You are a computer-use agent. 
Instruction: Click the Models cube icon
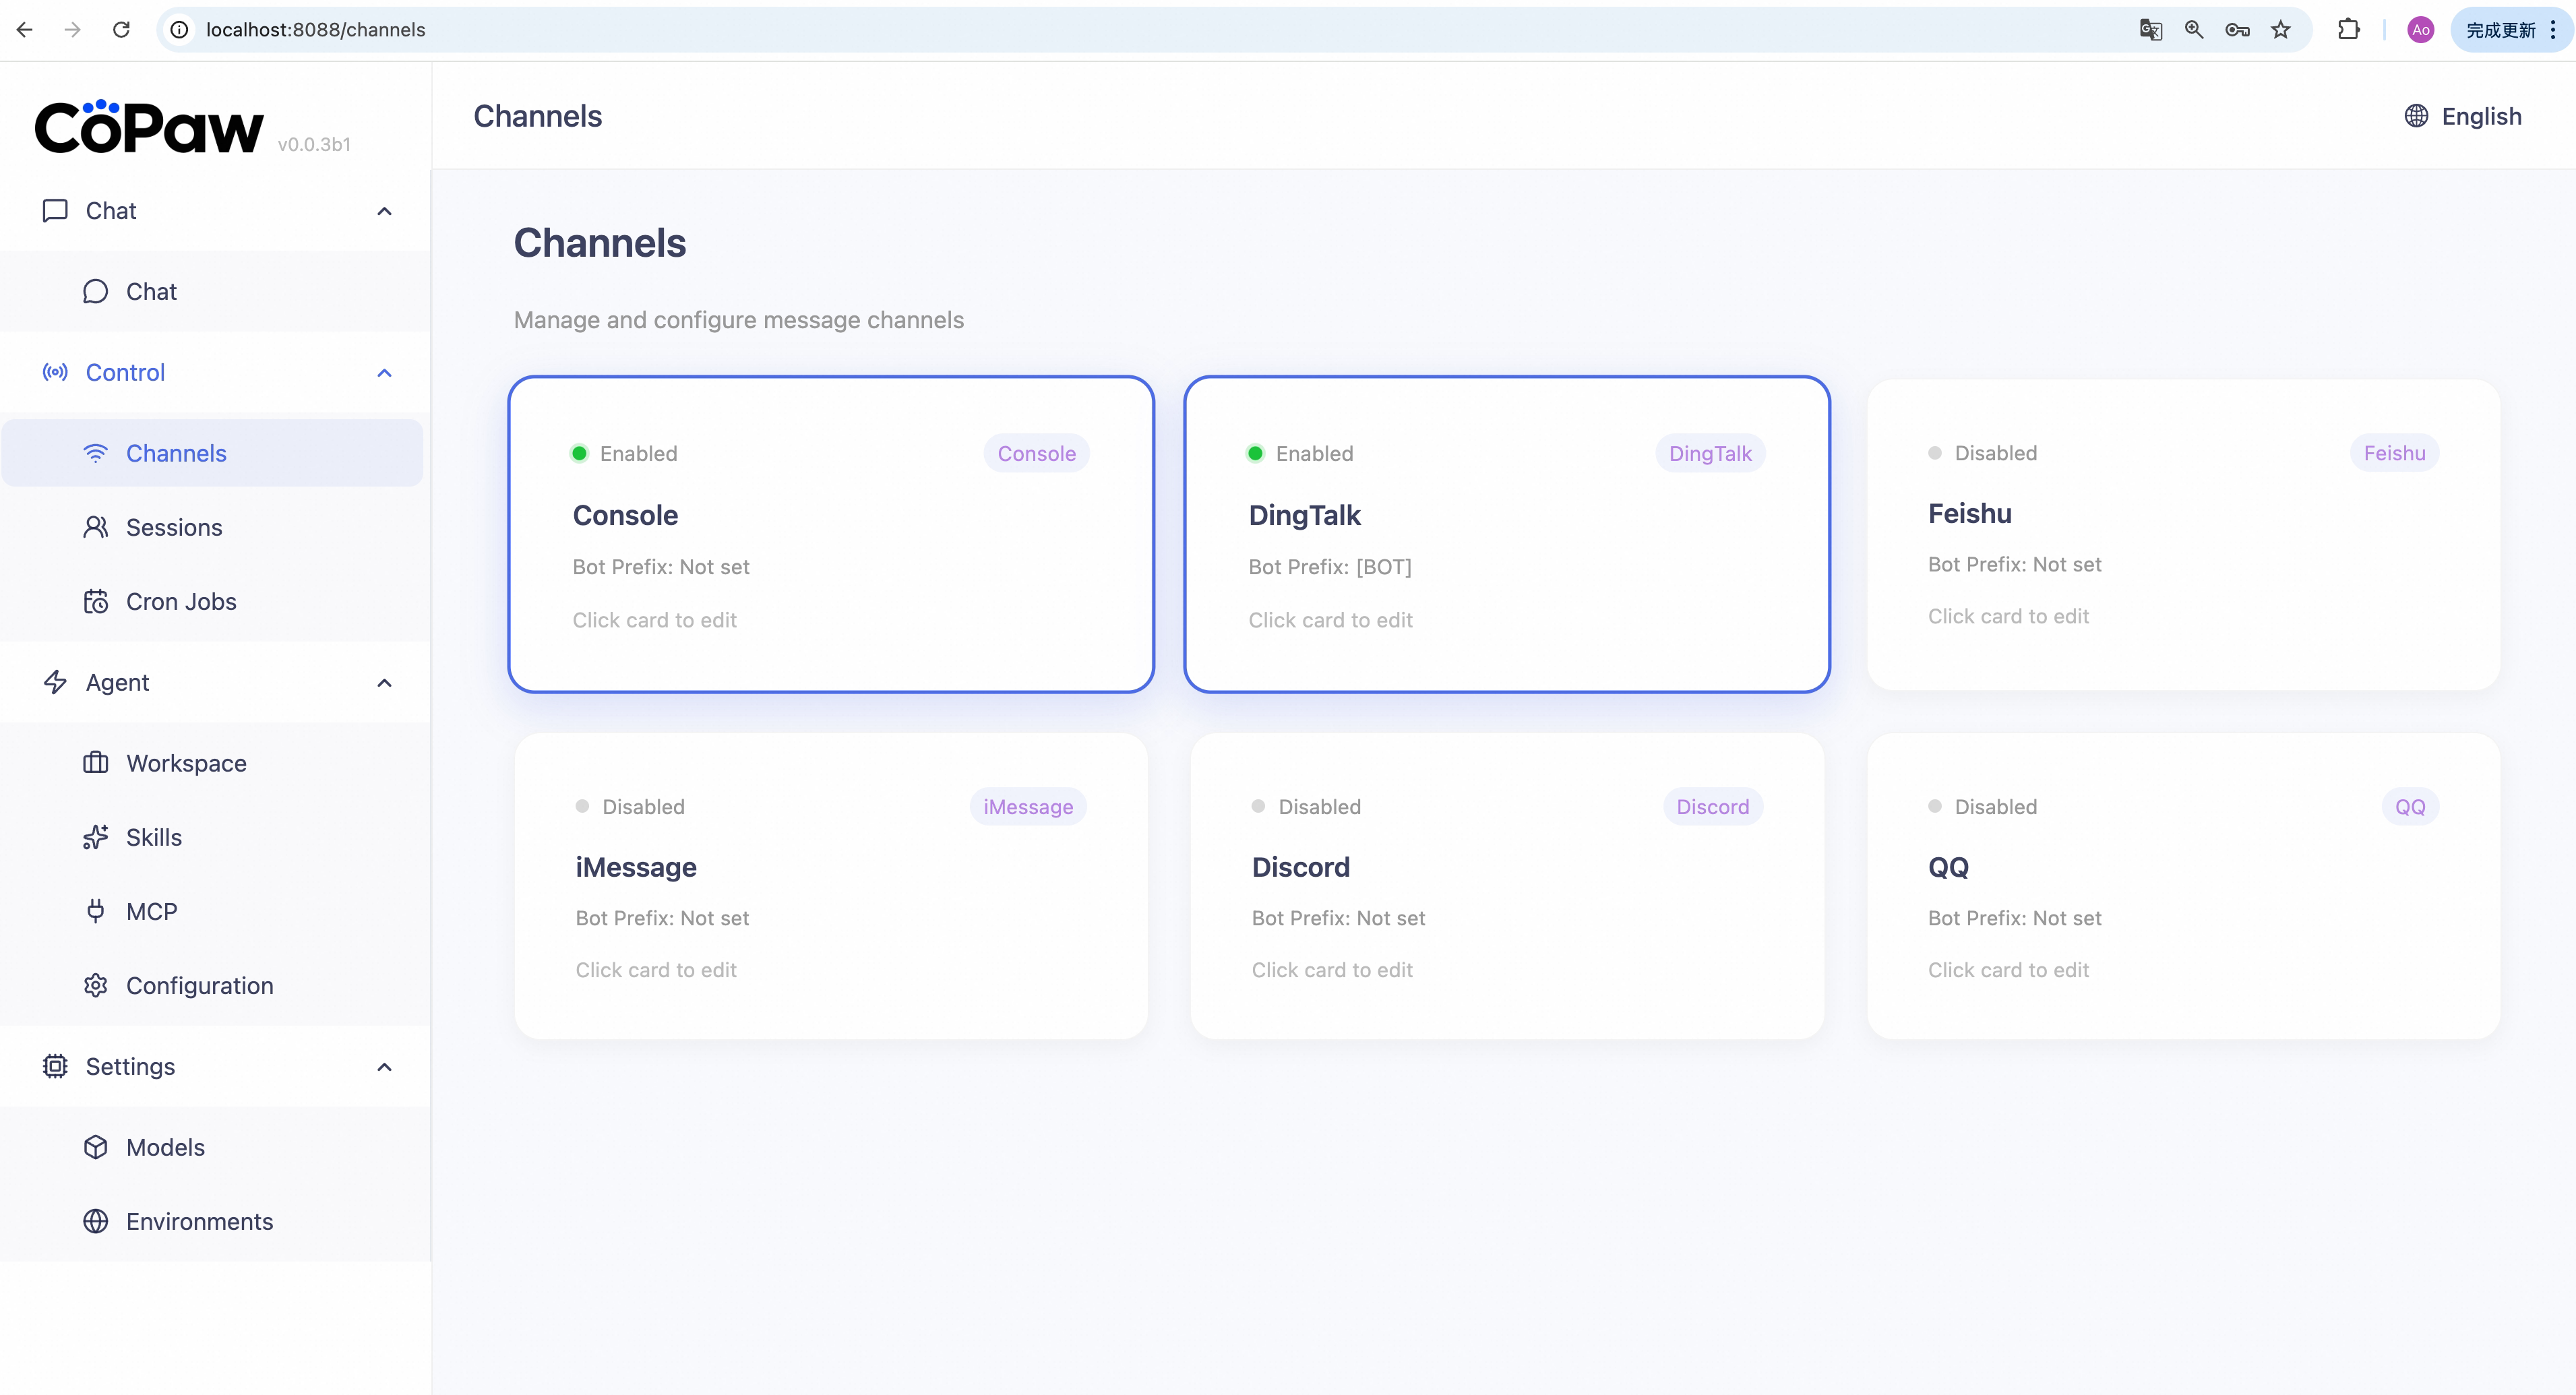pos(96,1147)
